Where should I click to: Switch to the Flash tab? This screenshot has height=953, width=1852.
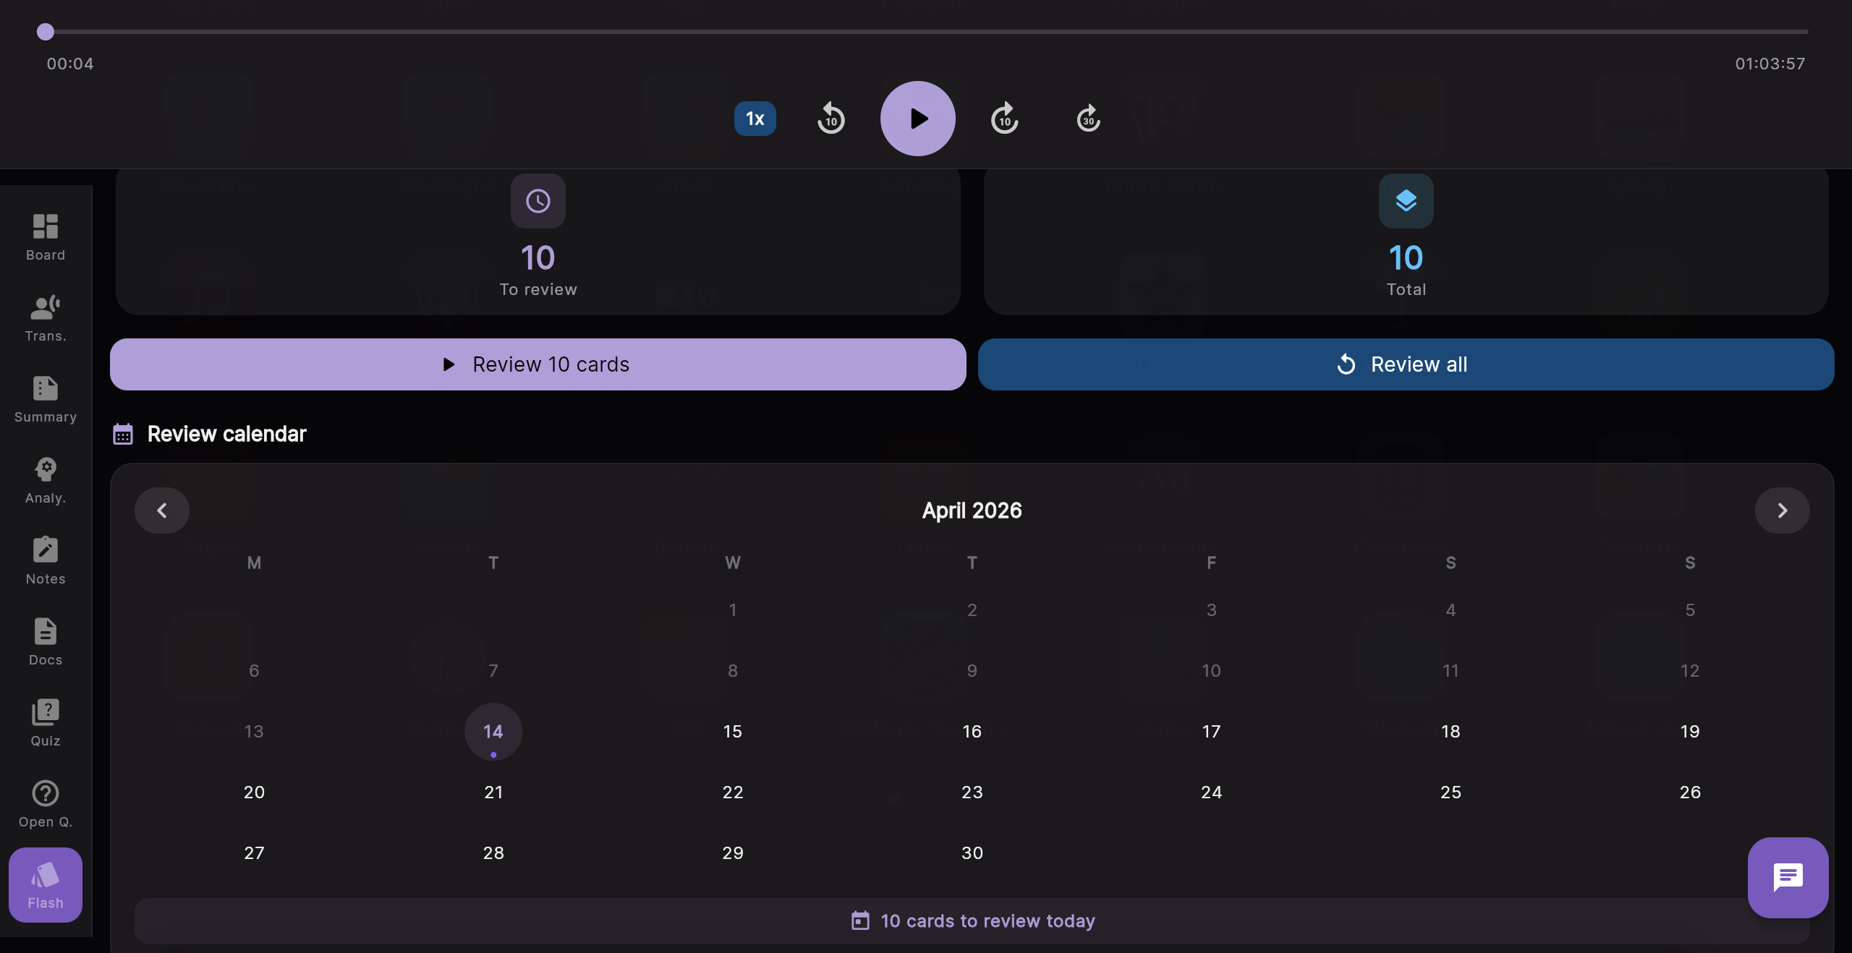pos(45,884)
